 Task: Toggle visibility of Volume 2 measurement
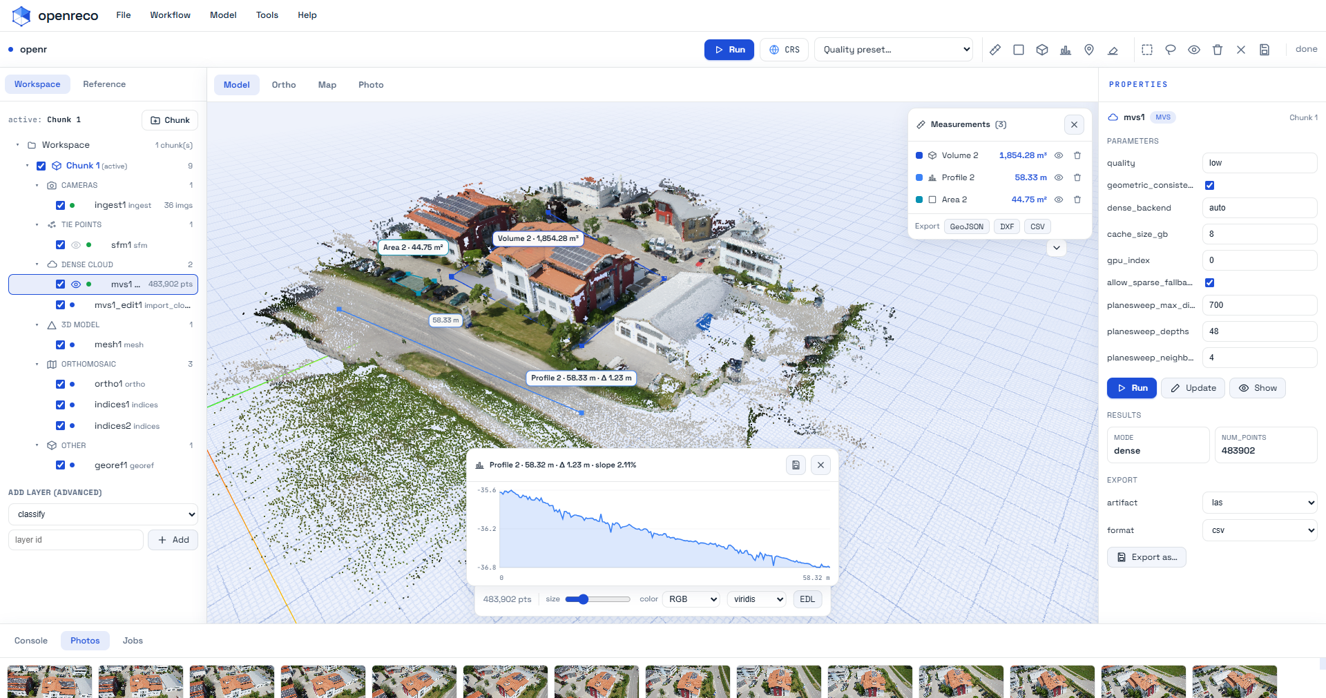(1059, 155)
